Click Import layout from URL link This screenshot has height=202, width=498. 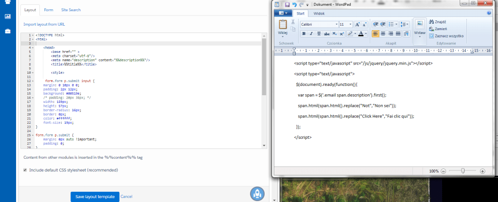tap(44, 24)
